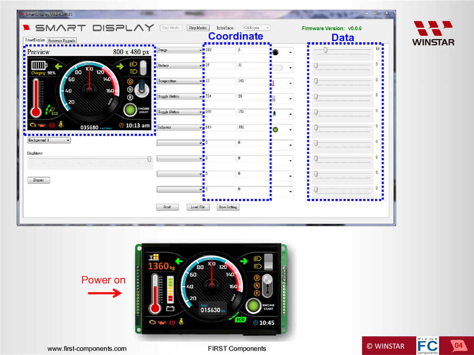Click the Temperature row field containing 140
474x355 pixels.
pyautogui.click(x=253, y=81)
